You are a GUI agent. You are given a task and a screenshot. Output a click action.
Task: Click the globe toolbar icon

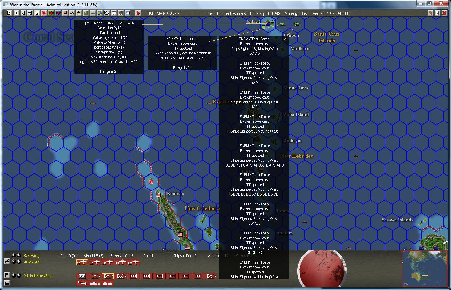tap(100, 13)
